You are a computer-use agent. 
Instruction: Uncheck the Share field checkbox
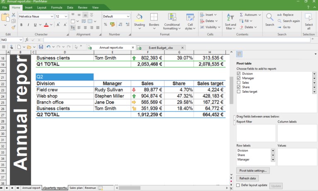[x=239, y=87]
